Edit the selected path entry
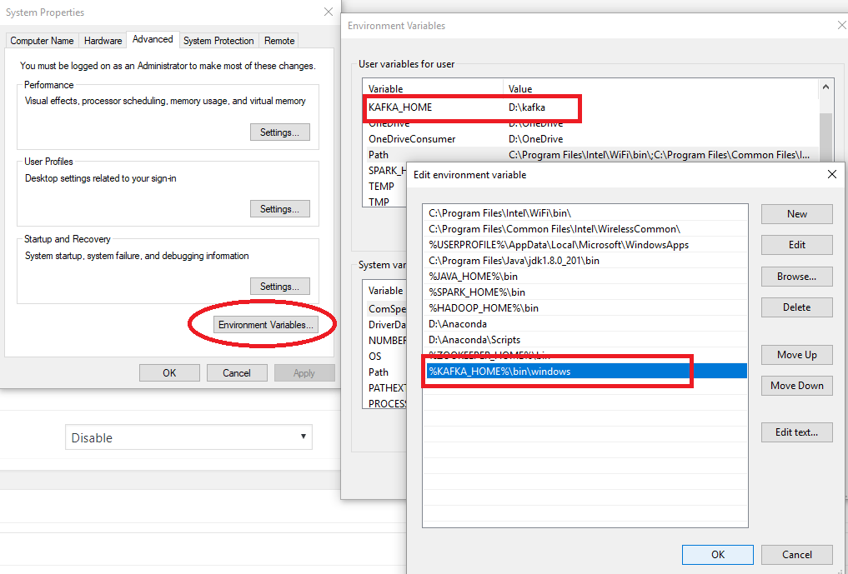This screenshot has width=848, height=574. pyautogui.click(x=796, y=245)
